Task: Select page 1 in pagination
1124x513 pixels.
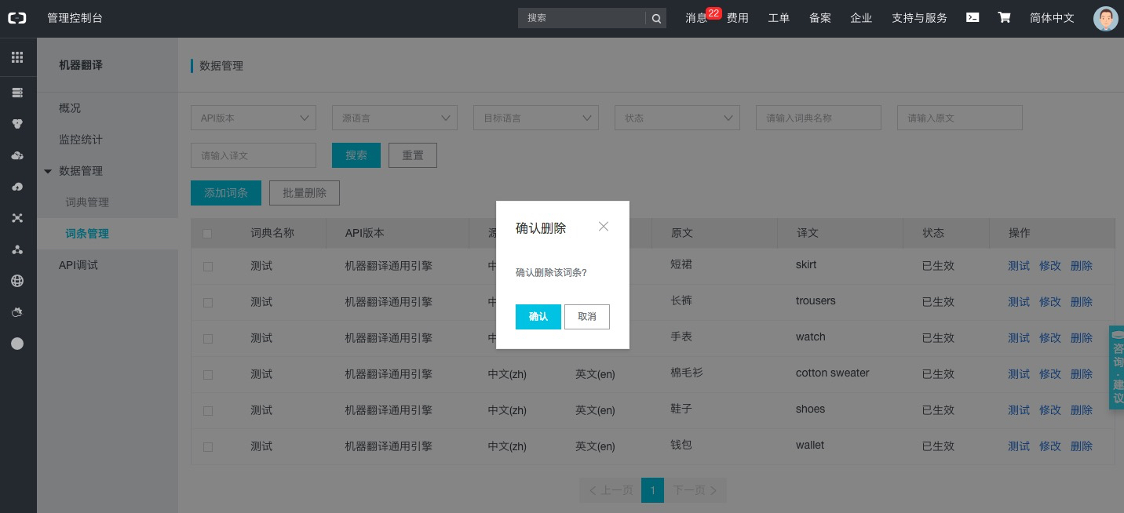Action: click(652, 490)
